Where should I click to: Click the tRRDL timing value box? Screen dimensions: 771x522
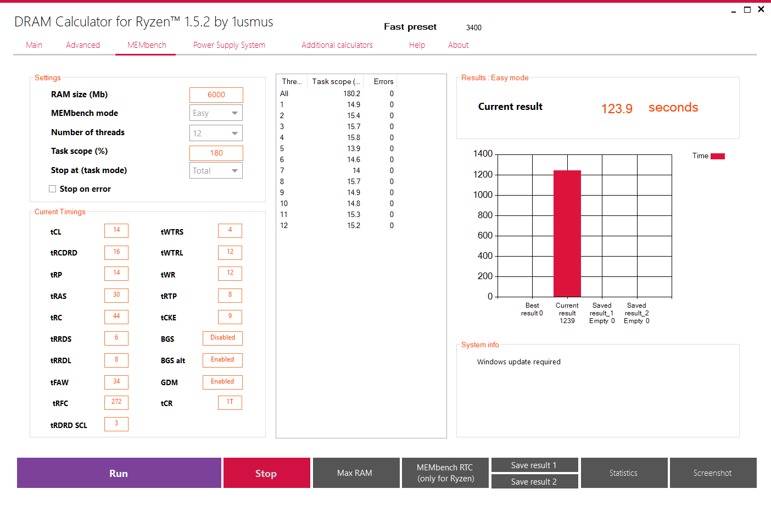click(116, 360)
